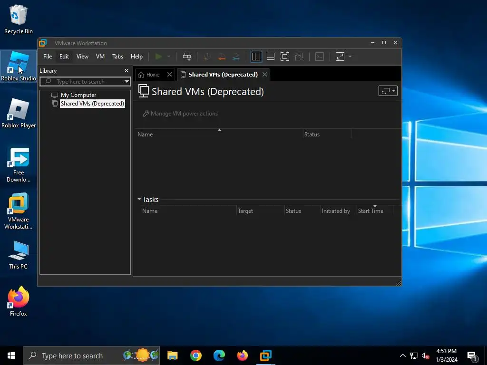This screenshot has width=487, height=365.
Task: Open the Edit menu
Action: pyautogui.click(x=64, y=57)
